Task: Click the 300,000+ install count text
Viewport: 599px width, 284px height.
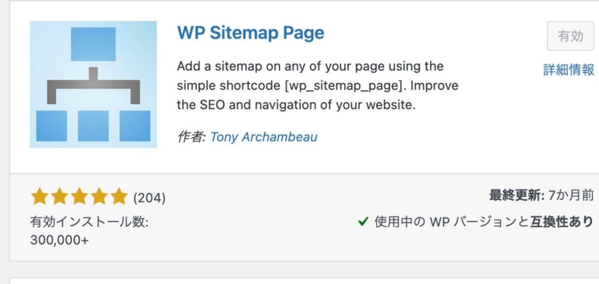Action: coord(59,240)
